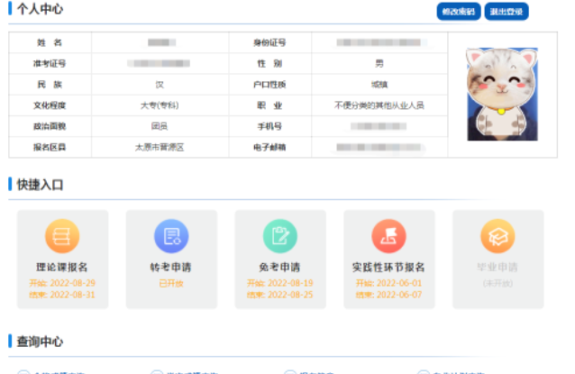Click the 身份证号 field label
575x374 pixels.
tap(269, 43)
